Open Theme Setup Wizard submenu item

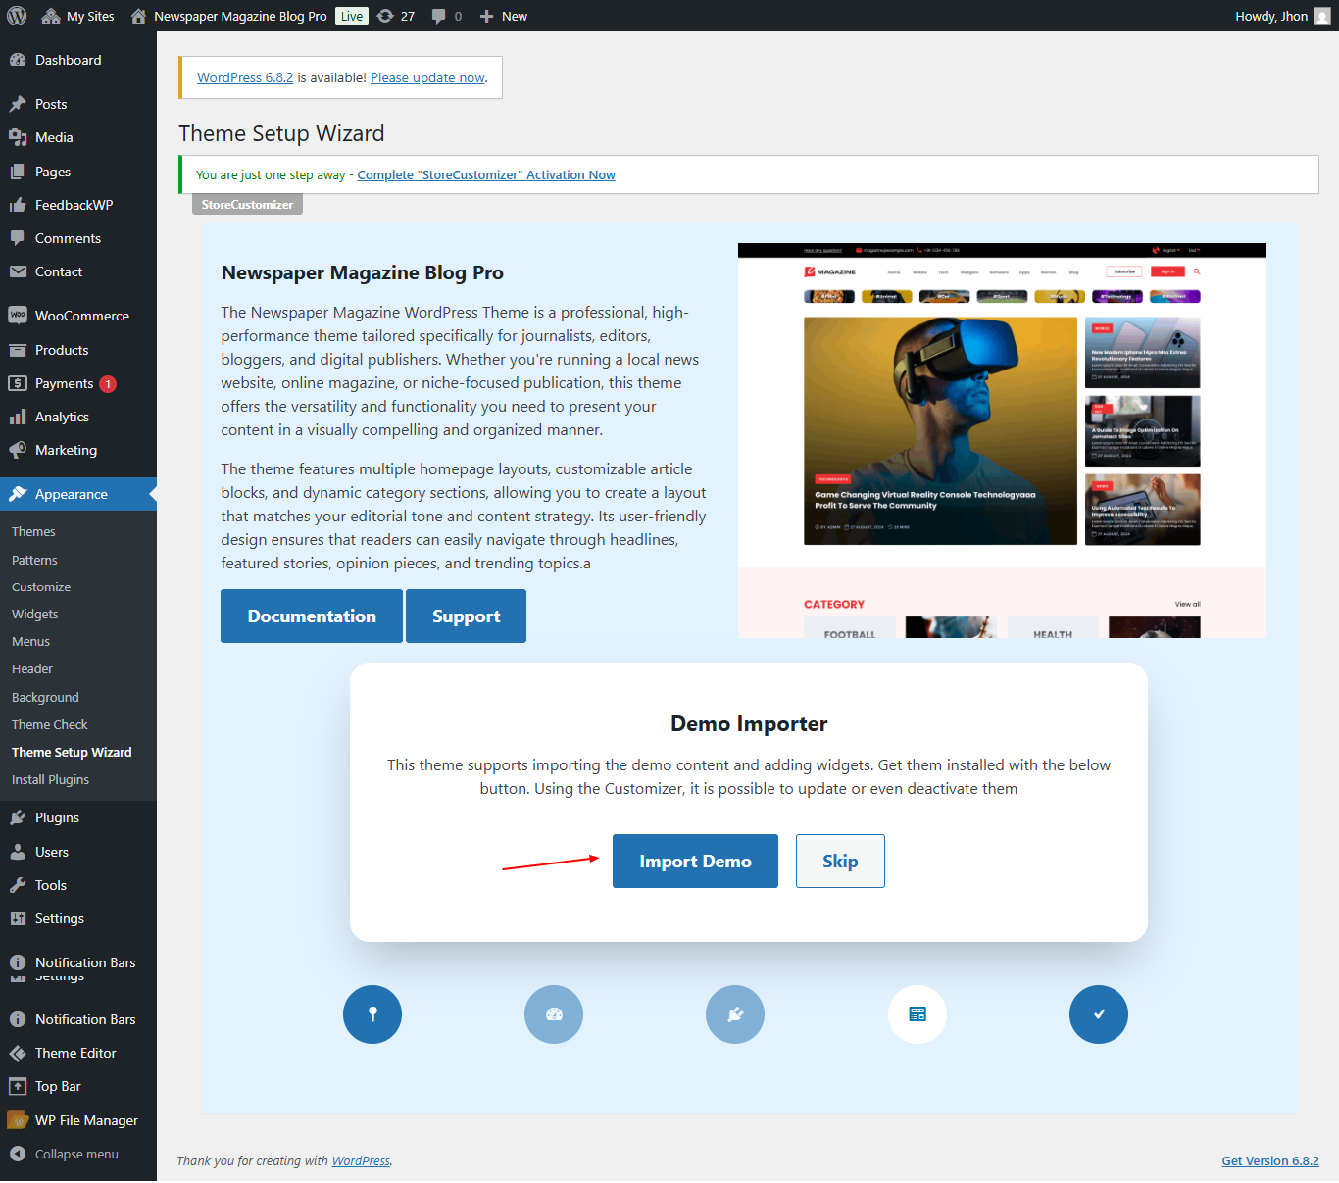[x=72, y=752]
